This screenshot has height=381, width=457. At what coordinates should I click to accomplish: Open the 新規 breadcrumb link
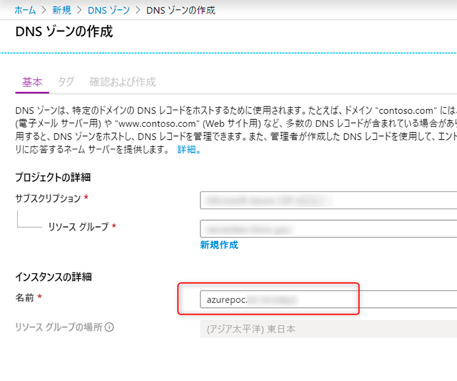tap(61, 10)
